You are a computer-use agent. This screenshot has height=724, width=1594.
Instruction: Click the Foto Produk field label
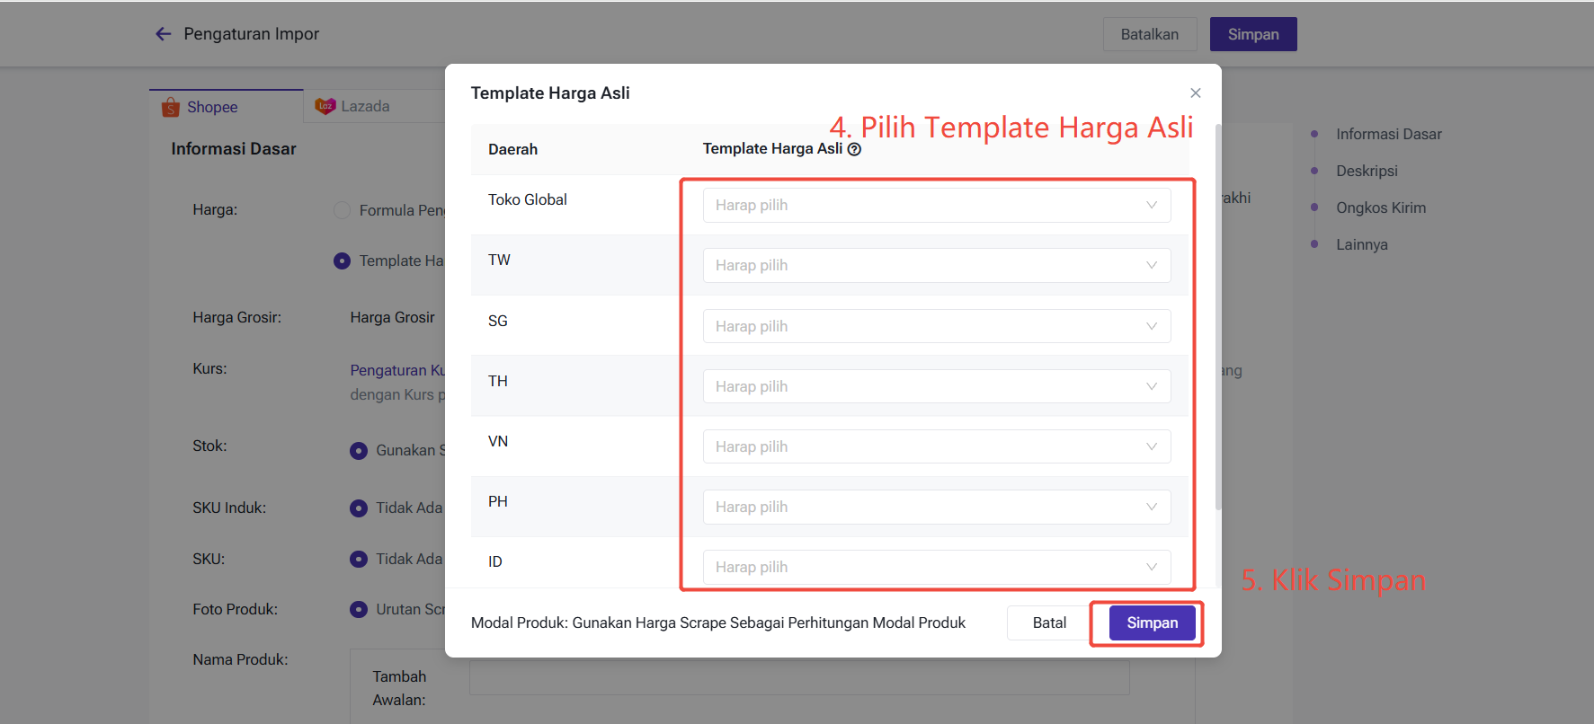point(235,609)
